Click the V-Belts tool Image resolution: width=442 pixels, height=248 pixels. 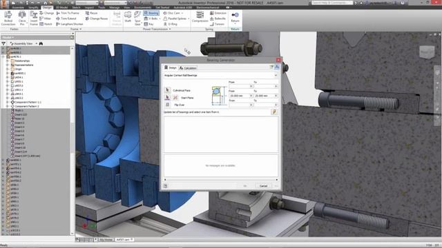point(152,19)
